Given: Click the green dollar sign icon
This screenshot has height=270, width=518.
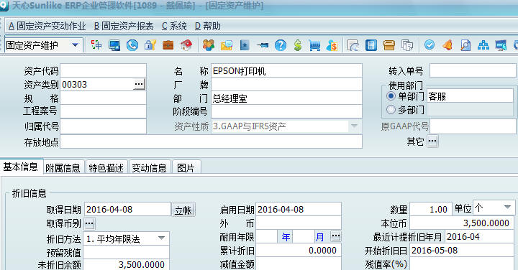Looking at the screenshot, I should tap(298, 45).
